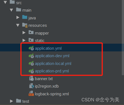Click the unknown-type icon of ip2region.xdb

pyautogui.click(x=32, y=86)
